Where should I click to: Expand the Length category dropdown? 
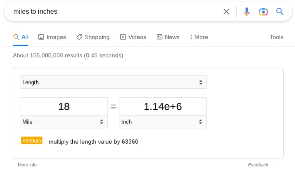[113, 82]
